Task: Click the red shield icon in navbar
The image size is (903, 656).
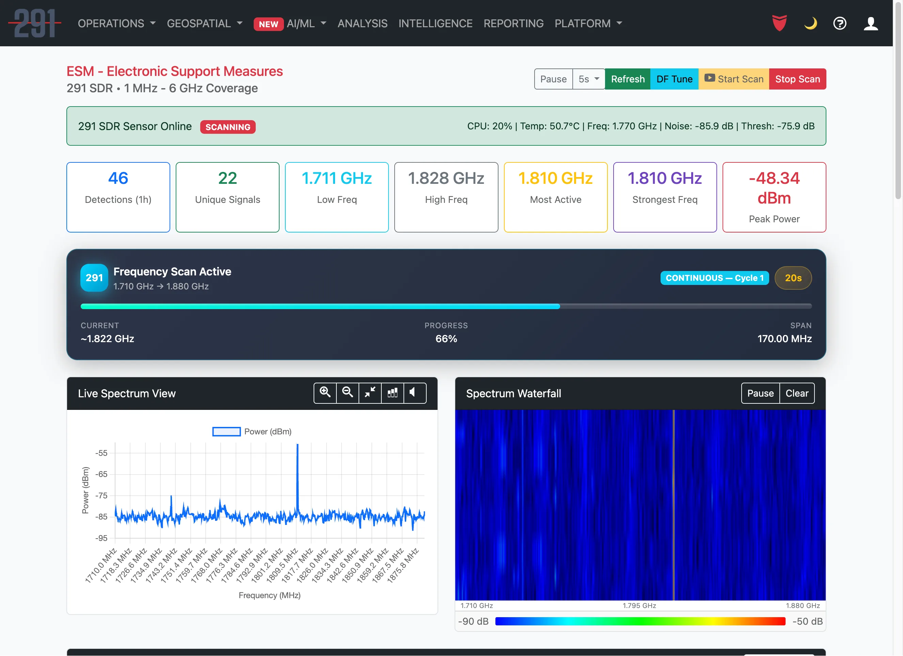Action: point(779,23)
